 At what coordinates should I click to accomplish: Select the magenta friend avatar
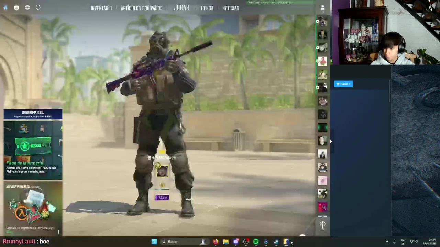point(322,207)
